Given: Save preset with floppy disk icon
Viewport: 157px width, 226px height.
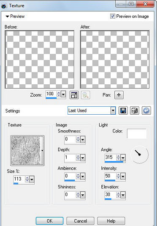Looking at the screenshot, I should tap(123, 111).
